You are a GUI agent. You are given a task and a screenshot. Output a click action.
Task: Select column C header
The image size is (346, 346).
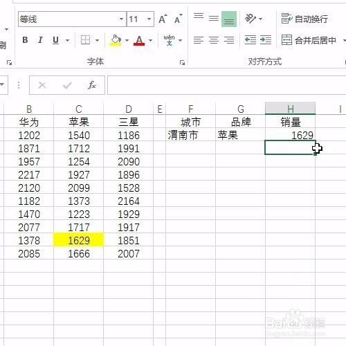79,109
